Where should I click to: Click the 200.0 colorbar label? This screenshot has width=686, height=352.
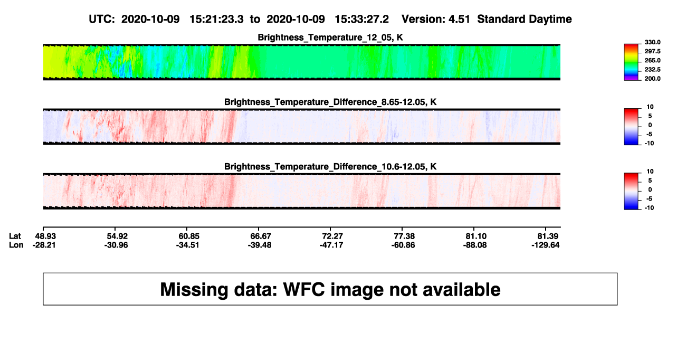pos(653,78)
